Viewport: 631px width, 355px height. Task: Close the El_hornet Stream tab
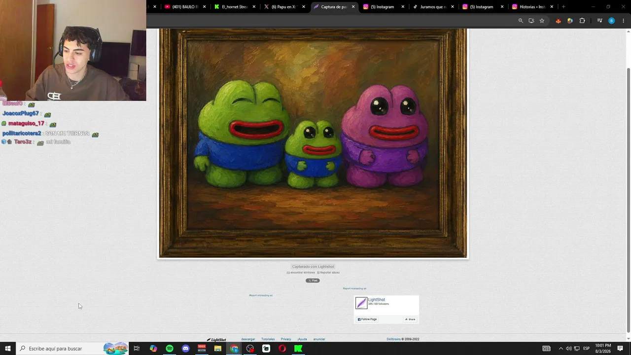[254, 7]
